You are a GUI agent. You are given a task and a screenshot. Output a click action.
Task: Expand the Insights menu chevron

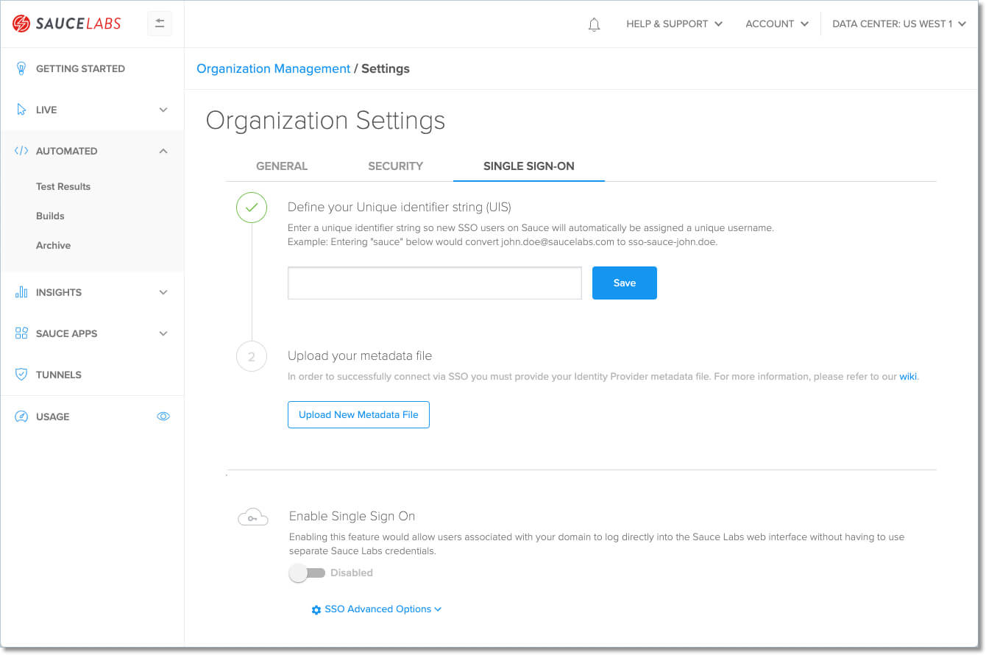(x=163, y=292)
